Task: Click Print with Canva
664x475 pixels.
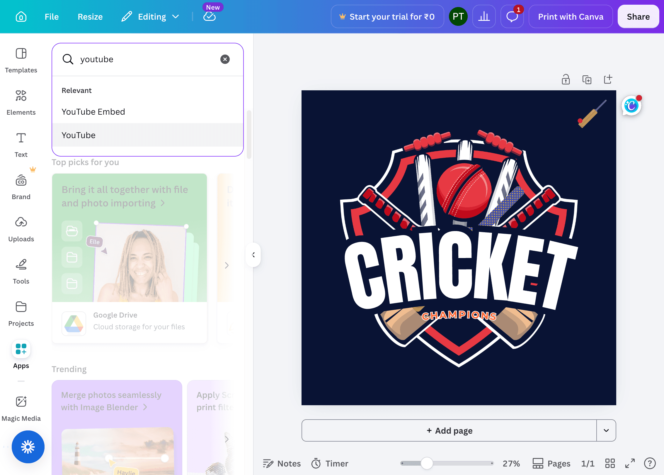Action: tap(571, 17)
